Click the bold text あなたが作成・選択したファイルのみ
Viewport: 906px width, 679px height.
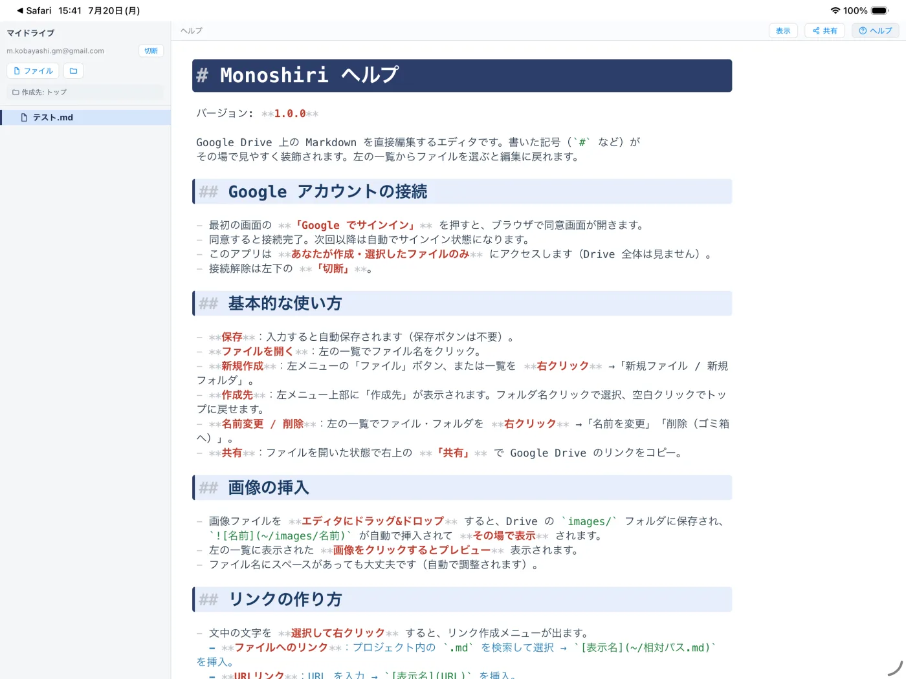coord(381,254)
